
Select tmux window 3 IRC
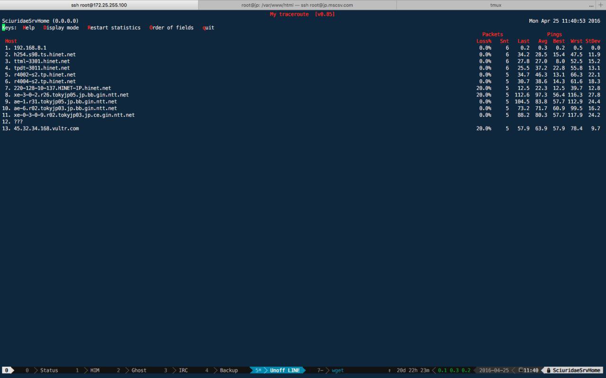click(176, 370)
